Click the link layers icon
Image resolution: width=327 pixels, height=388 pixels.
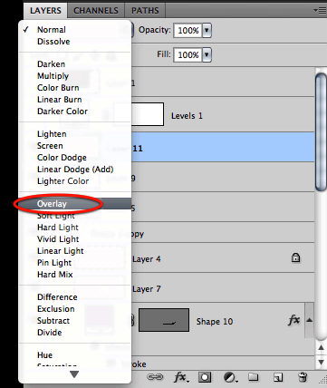[155, 377]
